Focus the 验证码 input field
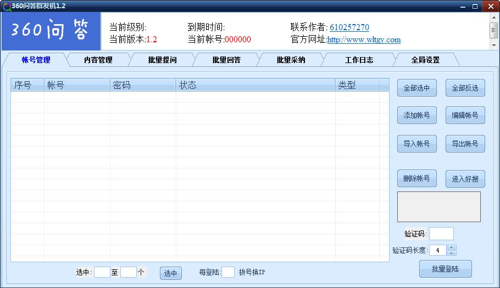This screenshot has width=500, height=288. click(x=441, y=234)
